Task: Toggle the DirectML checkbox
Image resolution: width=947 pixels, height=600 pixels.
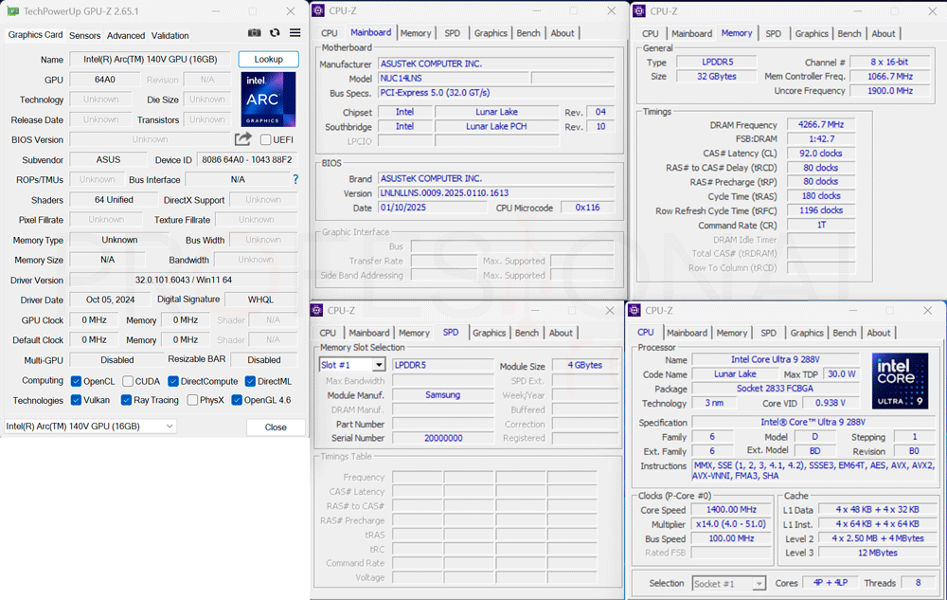Action: coord(250,381)
